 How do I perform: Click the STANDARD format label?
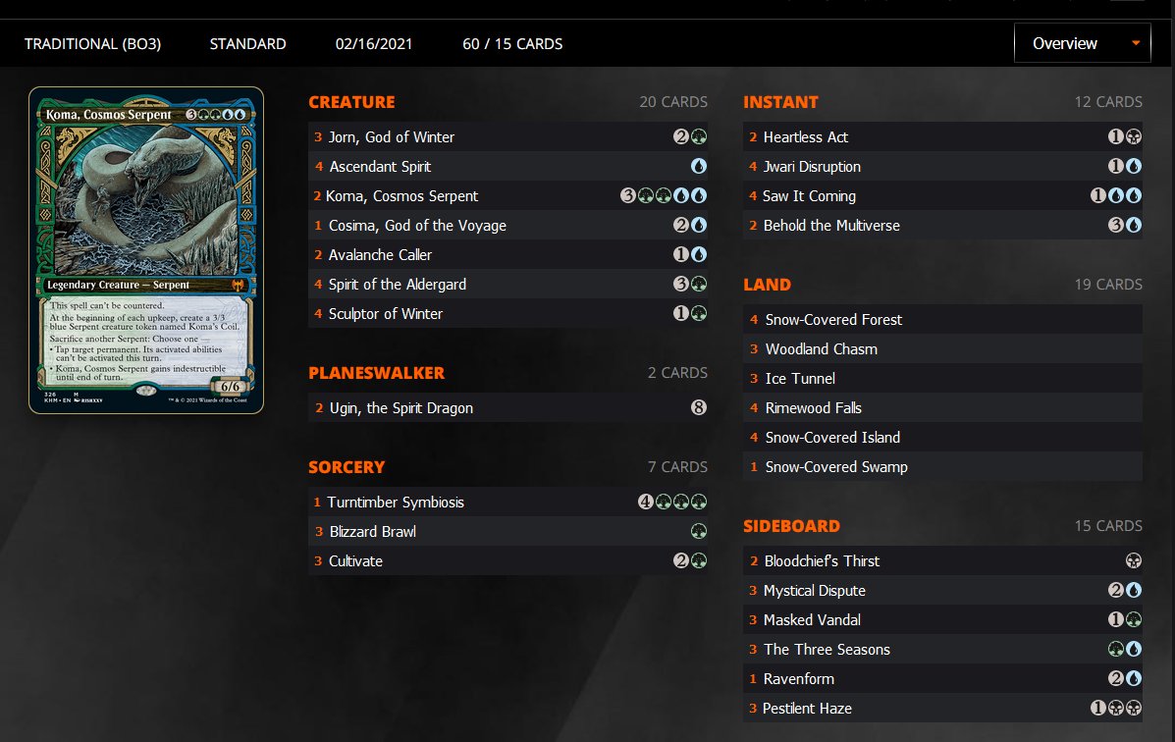coord(248,44)
